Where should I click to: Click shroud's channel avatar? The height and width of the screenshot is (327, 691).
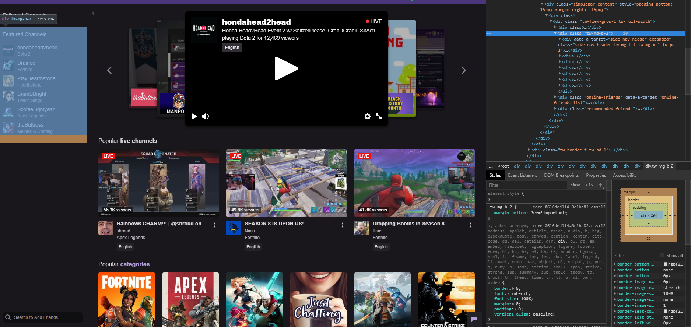(106, 228)
